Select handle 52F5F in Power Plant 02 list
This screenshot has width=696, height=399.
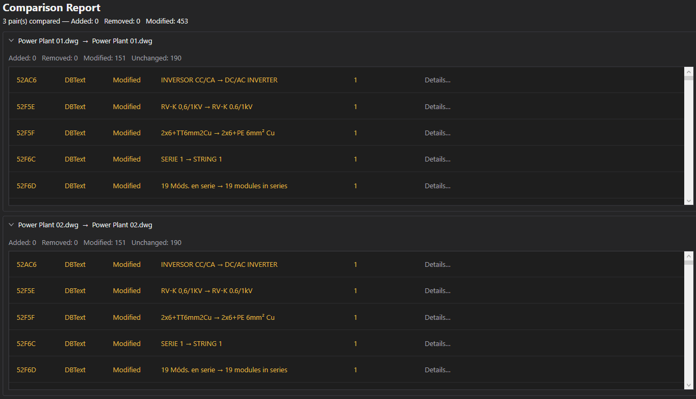click(x=26, y=317)
